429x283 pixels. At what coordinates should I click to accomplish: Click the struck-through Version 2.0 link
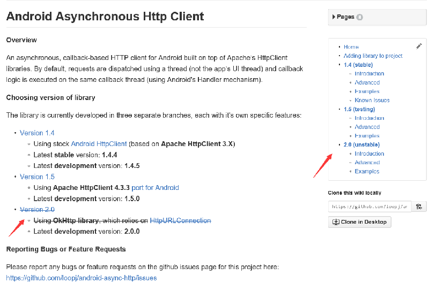pyautogui.click(x=37, y=209)
